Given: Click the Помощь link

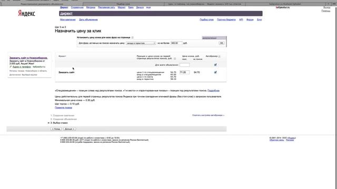Looking at the screenshot, I should pos(326,10).
